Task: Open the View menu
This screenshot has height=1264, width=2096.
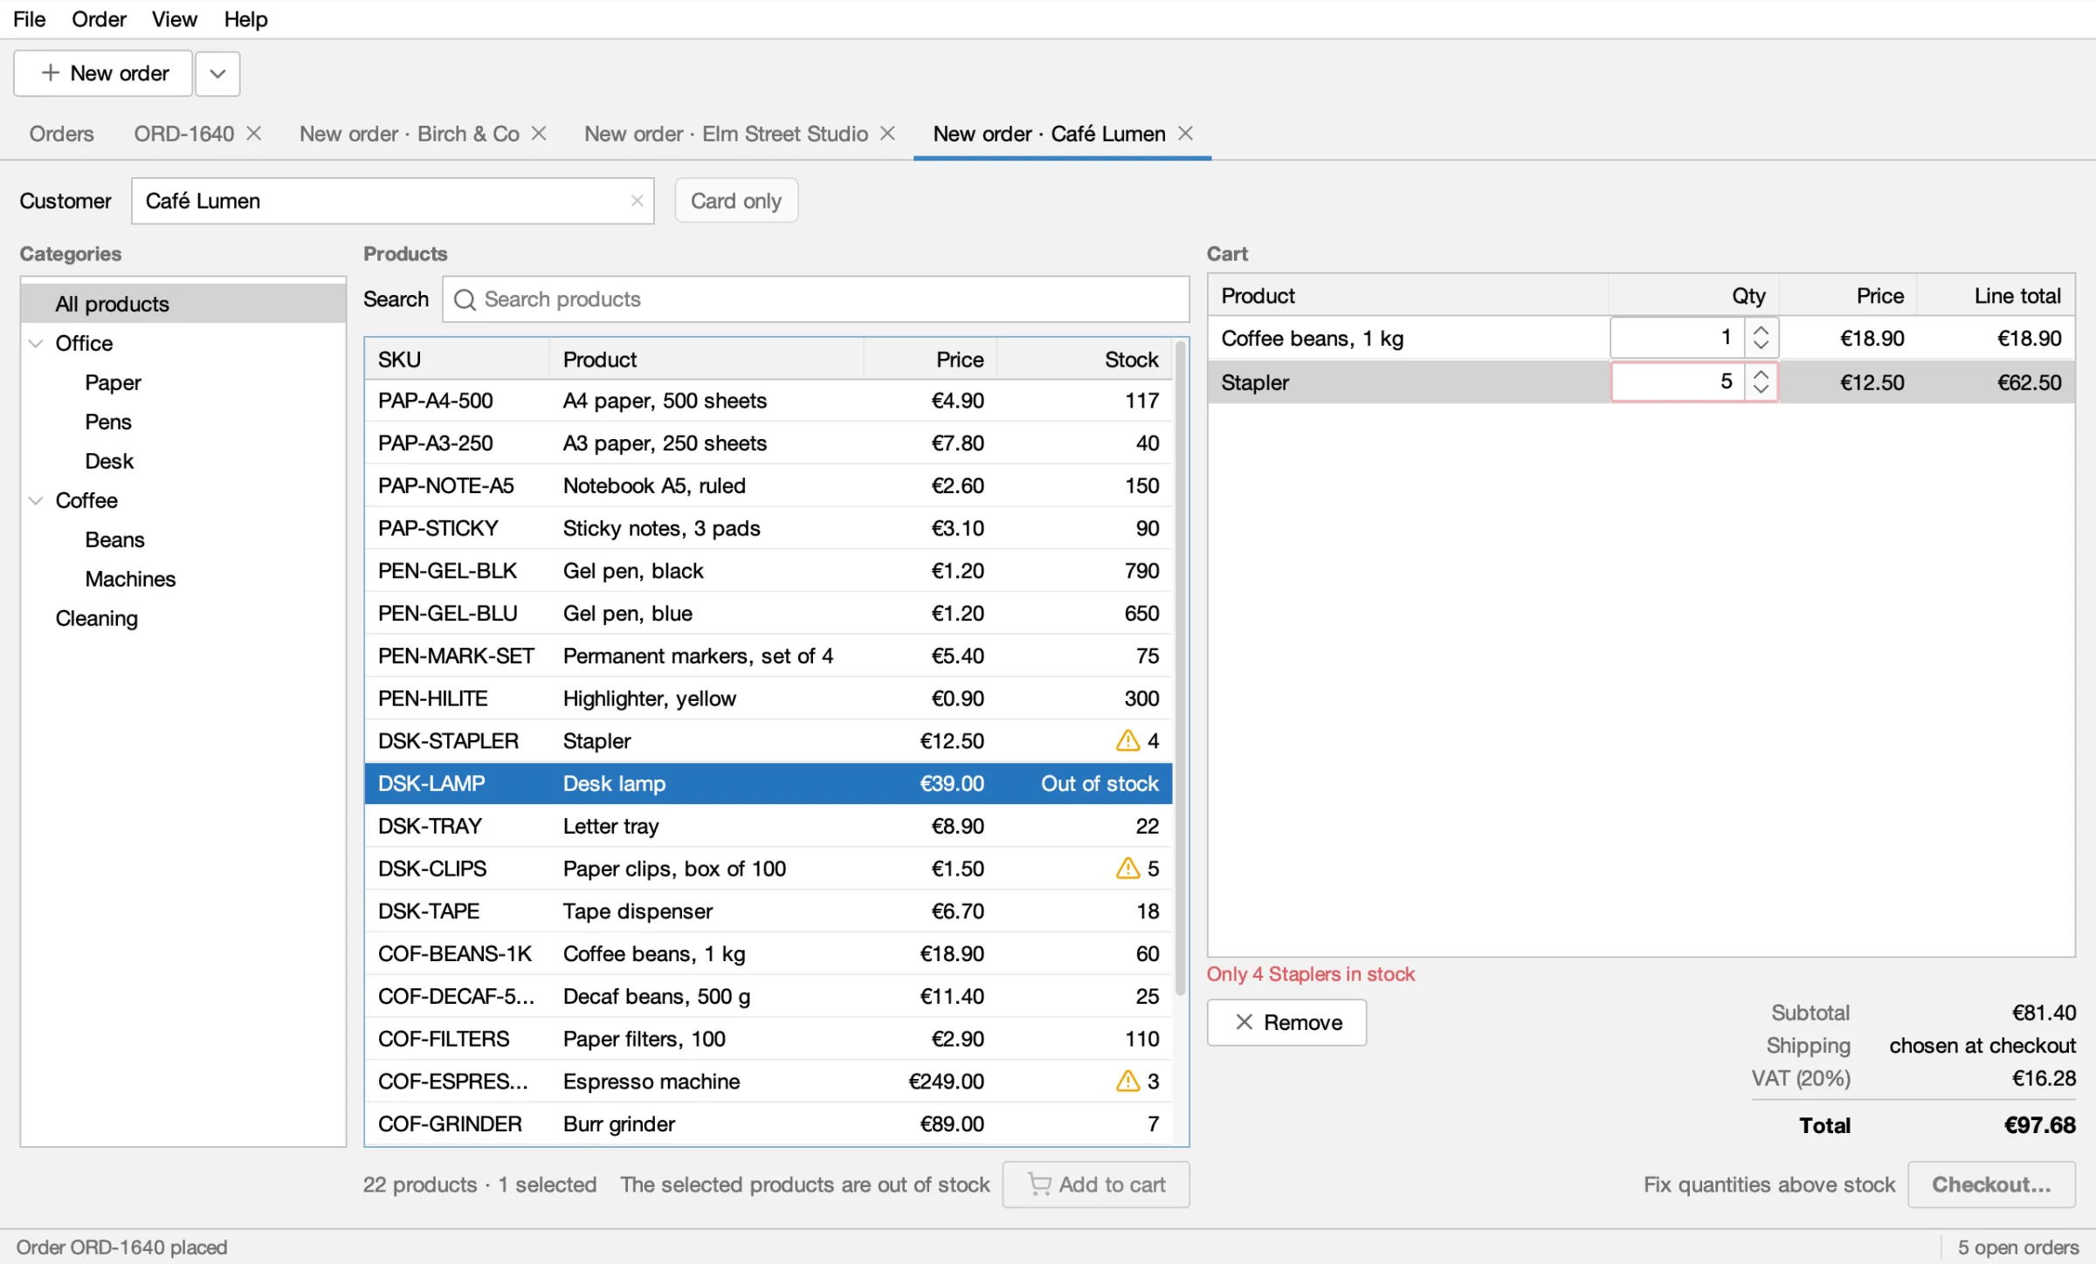Action: [x=175, y=19]
